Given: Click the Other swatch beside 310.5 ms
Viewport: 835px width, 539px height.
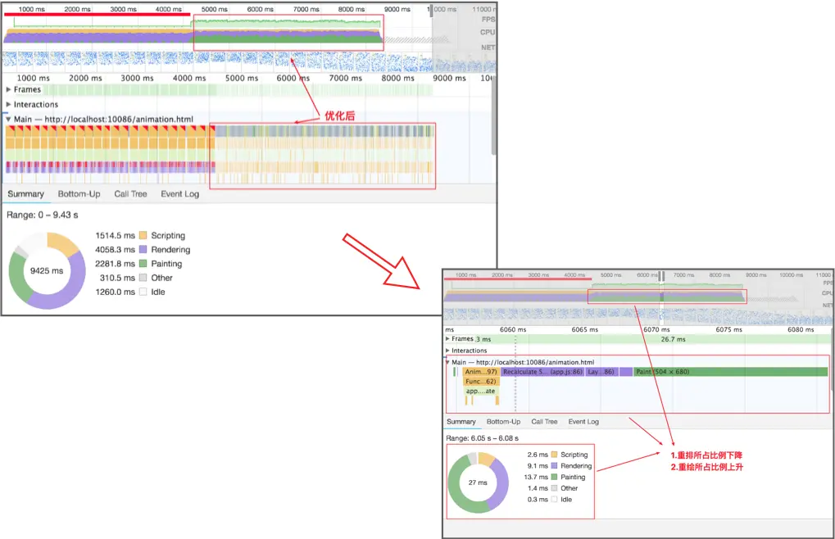Looking at the screenshot, I should coord(143,278).
